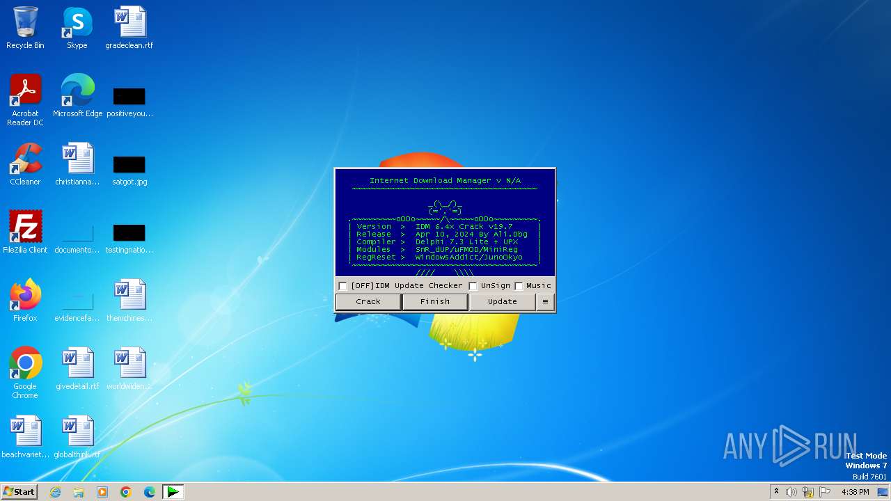Enable the UnSign checkbox
This screenshot has width=891, height=501.
tap(473, 286)
